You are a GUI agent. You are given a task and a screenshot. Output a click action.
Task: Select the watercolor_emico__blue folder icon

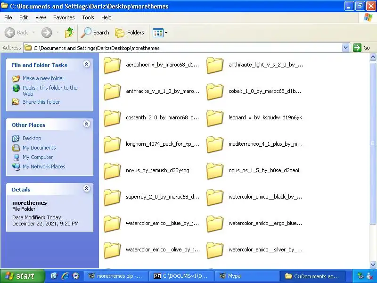coord(112,224)
